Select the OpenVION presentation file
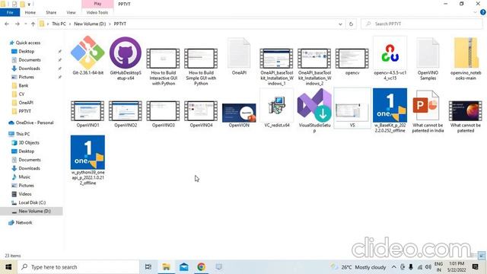 coord(239,113)
